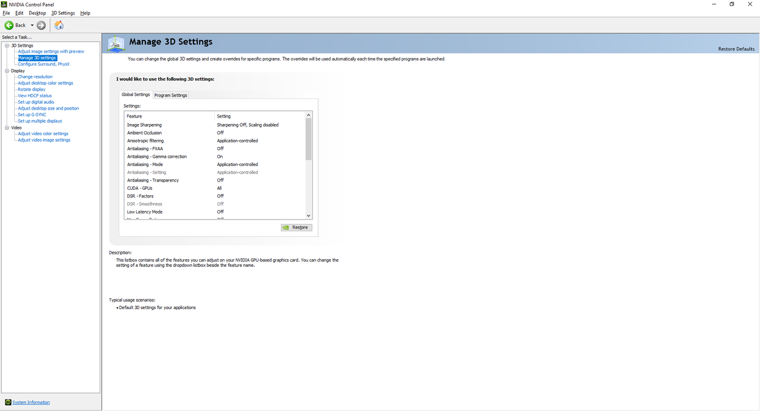Open the 3D Settings menu

pos(63,13)
